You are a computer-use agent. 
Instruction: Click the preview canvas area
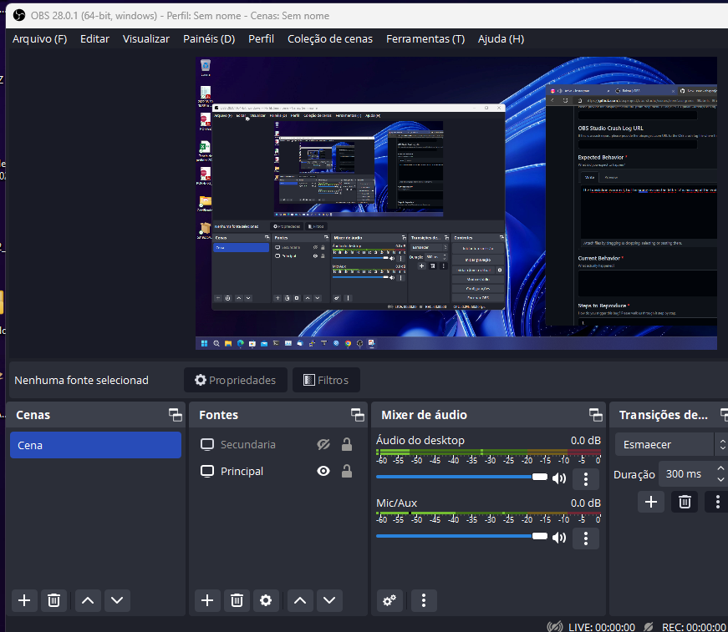456,203
